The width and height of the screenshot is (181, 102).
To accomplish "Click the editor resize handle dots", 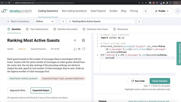I will 134,74.
